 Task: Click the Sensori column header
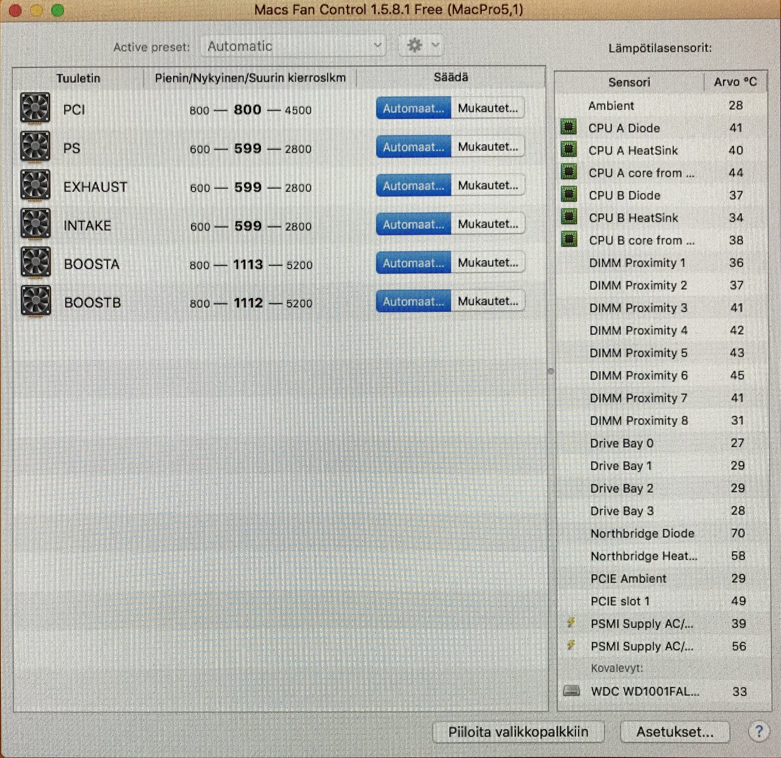click(629, 82)
